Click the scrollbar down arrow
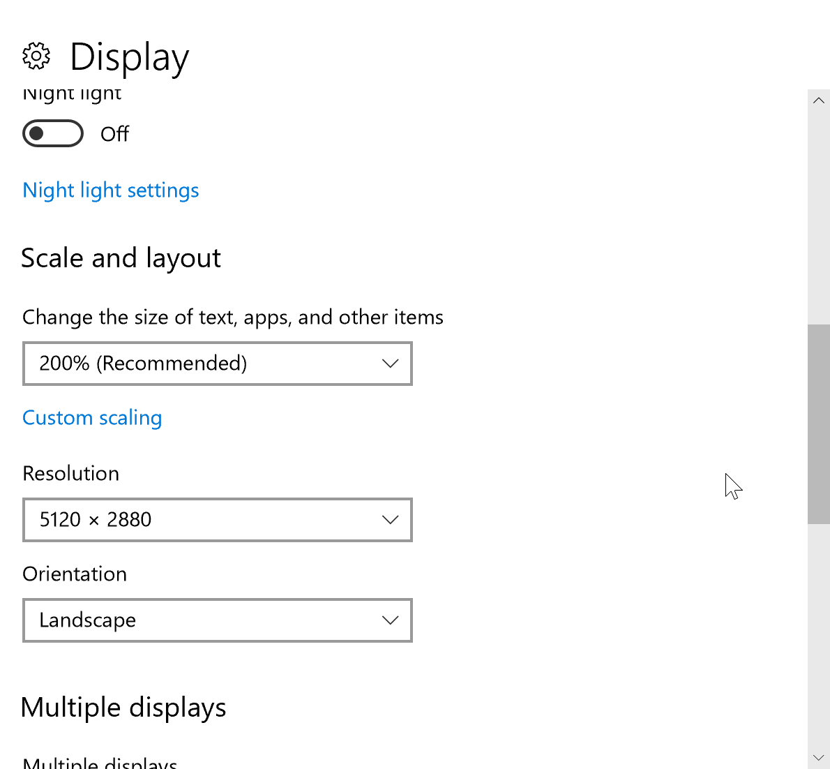Viewport: 830px width, 769px height. pyautogui.click(x=819, y=758)
